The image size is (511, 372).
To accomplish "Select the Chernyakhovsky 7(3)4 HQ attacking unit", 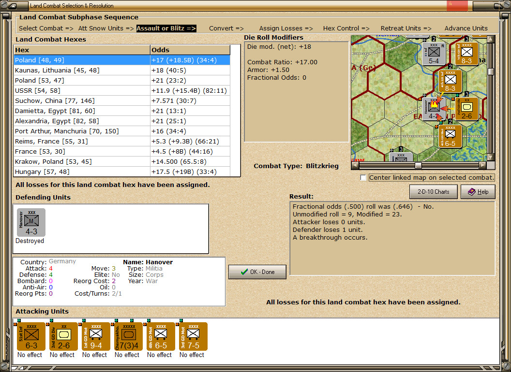I will coord(128,337).
